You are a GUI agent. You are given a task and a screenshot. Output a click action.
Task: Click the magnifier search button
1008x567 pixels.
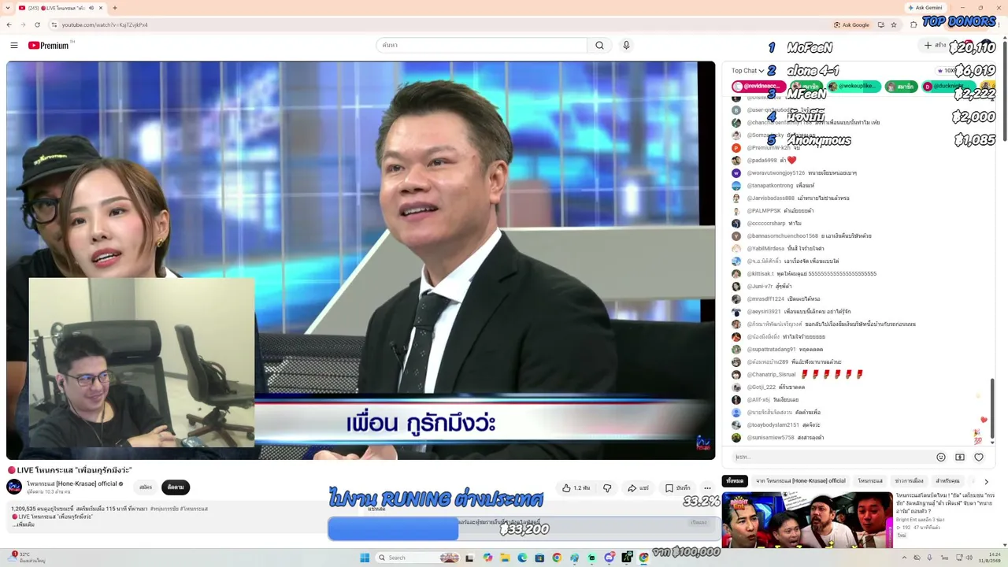pyautogui.click(x=599, y=45)
